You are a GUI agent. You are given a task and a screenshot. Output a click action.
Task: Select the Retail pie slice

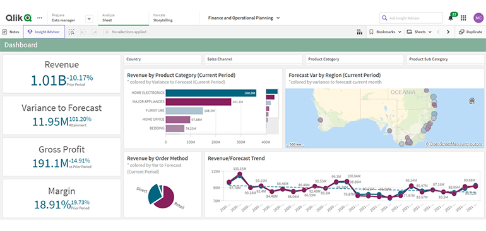[x=165, y=198]
